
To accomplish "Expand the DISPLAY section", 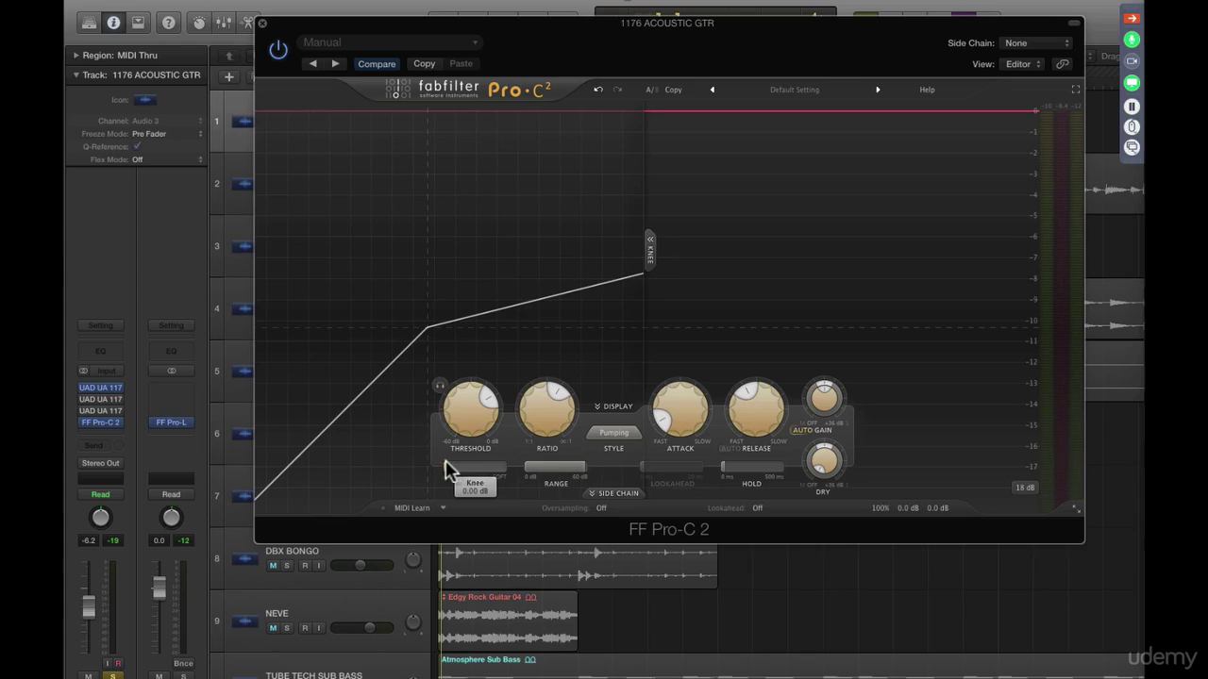I will tap(613, 406).
